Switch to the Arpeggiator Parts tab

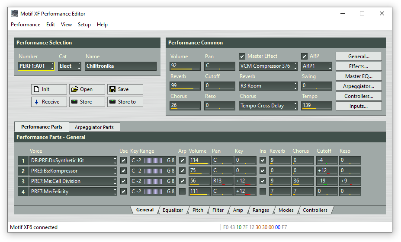pos(94,127)
